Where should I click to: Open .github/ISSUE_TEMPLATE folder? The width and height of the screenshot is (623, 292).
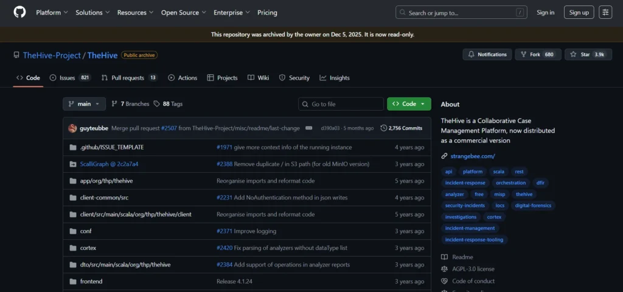112,147
